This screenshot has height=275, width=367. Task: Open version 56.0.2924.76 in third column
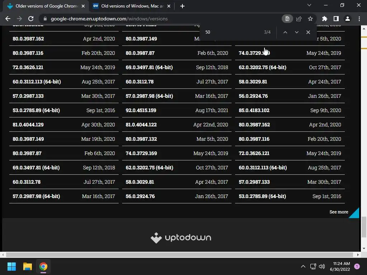290,96
